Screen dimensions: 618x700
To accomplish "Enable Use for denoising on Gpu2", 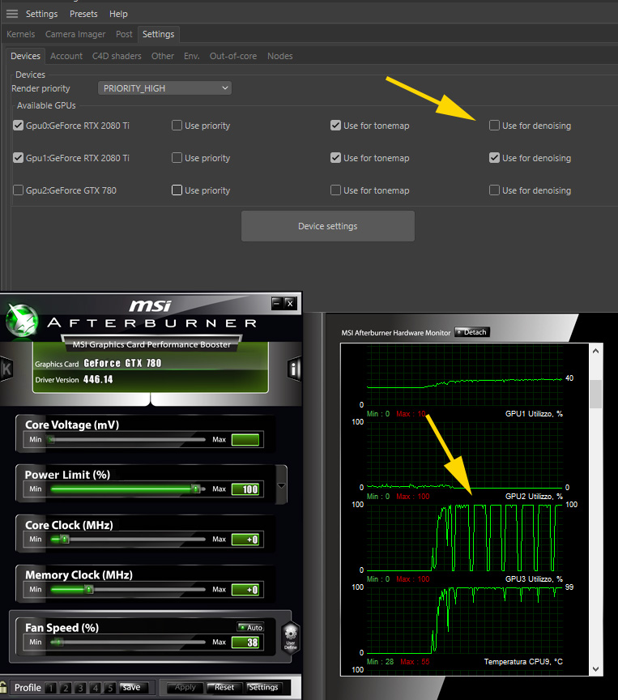I will [x=494, y=190].
